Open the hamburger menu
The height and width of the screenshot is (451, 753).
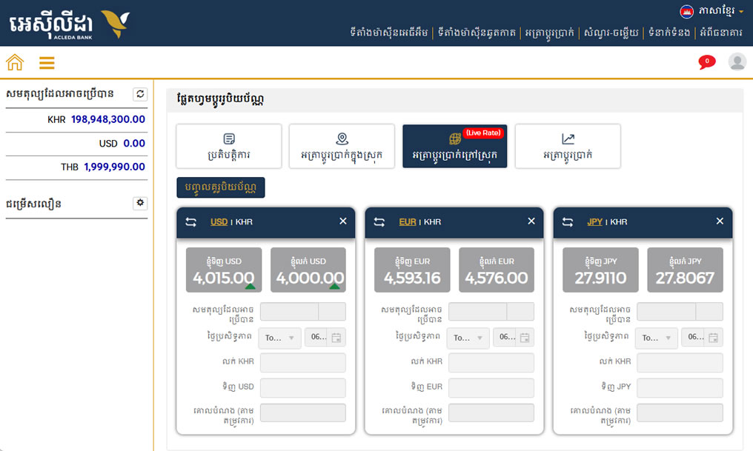point(47,63)
